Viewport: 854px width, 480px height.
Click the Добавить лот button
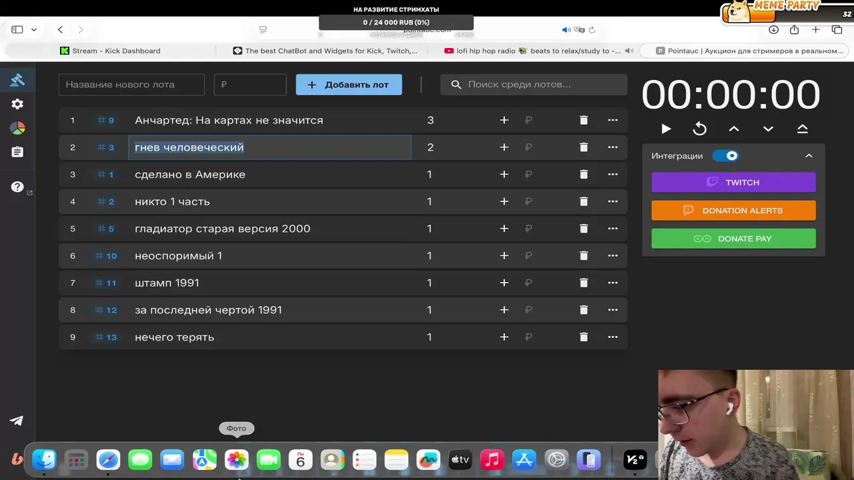349,85
